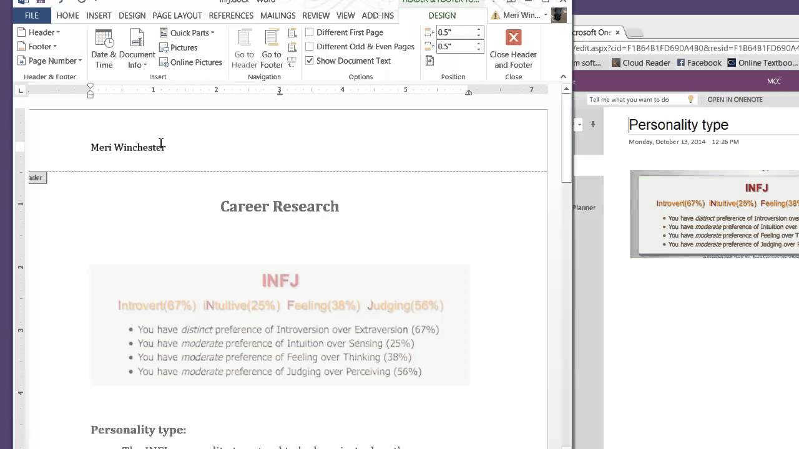The height and width of the screenshot is (449, 799).
Task: Open the Footer dropdown in ribbon
Action: [x=37, y=47]
